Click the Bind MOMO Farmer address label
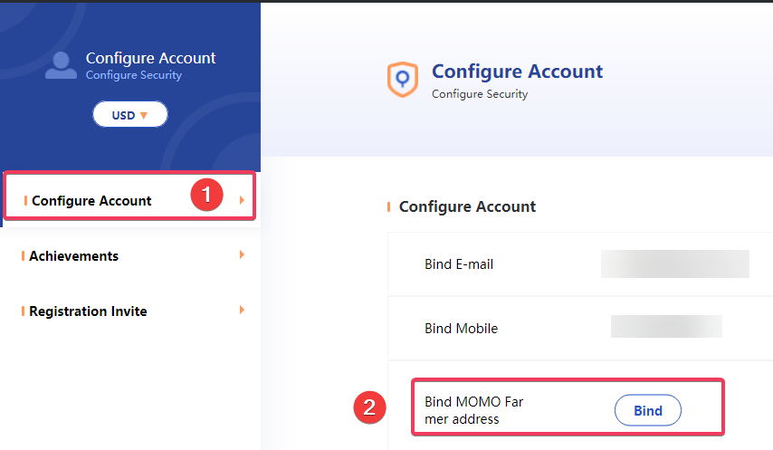The height and width of the screenshot is (450, 773). (x=474, y=410)
